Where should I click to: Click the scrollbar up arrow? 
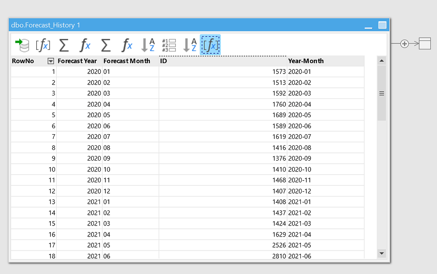click(382, 61)
